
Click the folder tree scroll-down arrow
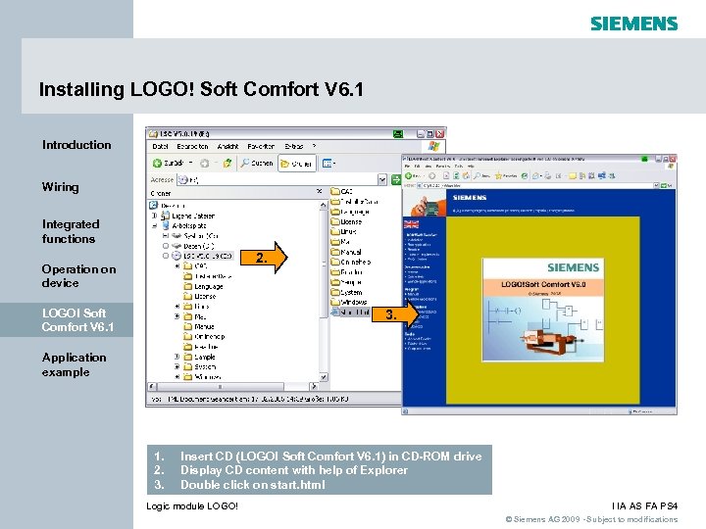click(x=324, y=377)
